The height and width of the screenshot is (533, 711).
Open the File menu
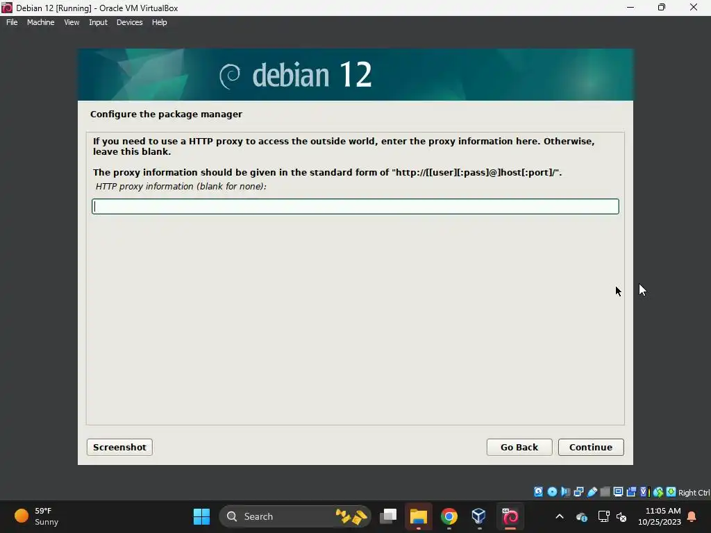click(x=12, y=22)
